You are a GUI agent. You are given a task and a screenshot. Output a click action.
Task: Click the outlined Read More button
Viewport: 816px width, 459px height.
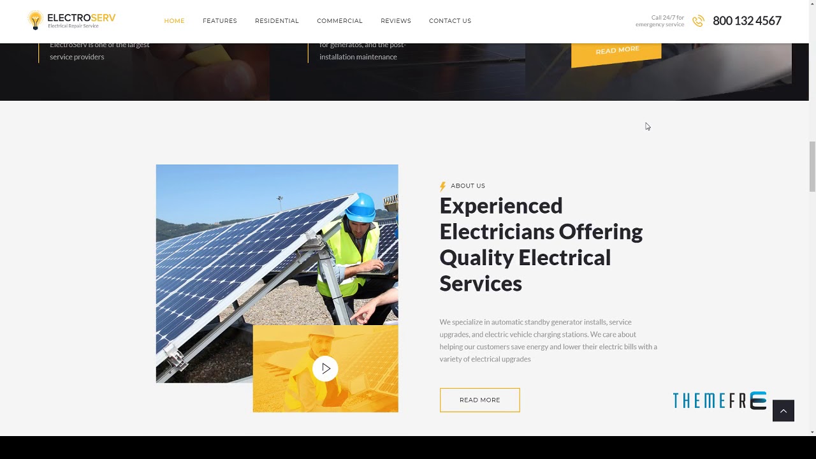click(479, 400)
